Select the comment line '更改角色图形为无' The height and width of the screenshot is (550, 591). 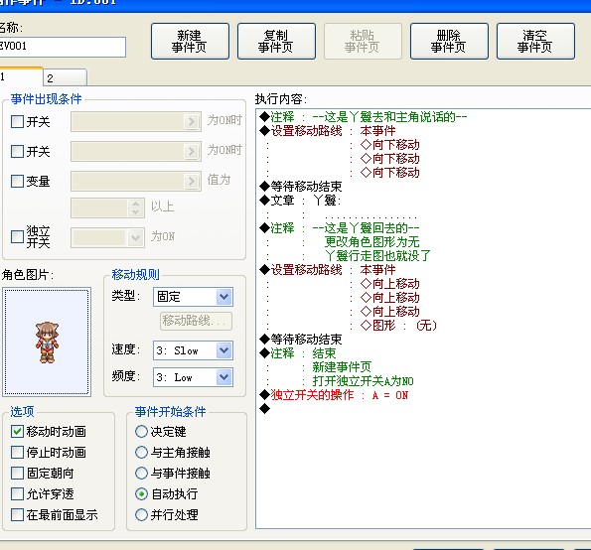pos(372,242)
